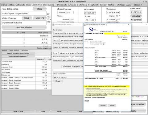This screenshot has height=115, width=148.
Task: Click the Honoraires amount field
Action: coord(90,13)
